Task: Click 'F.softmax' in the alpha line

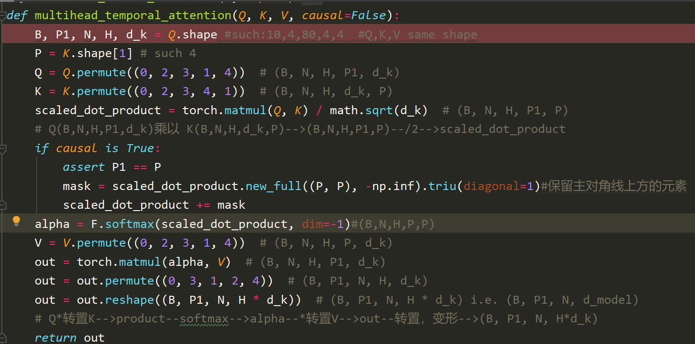Action: click(122, 224)
